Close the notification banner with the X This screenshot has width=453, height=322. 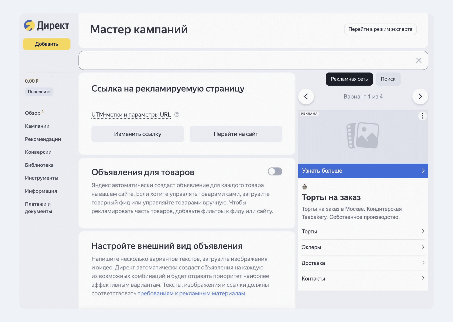click(x=419, y=60)
